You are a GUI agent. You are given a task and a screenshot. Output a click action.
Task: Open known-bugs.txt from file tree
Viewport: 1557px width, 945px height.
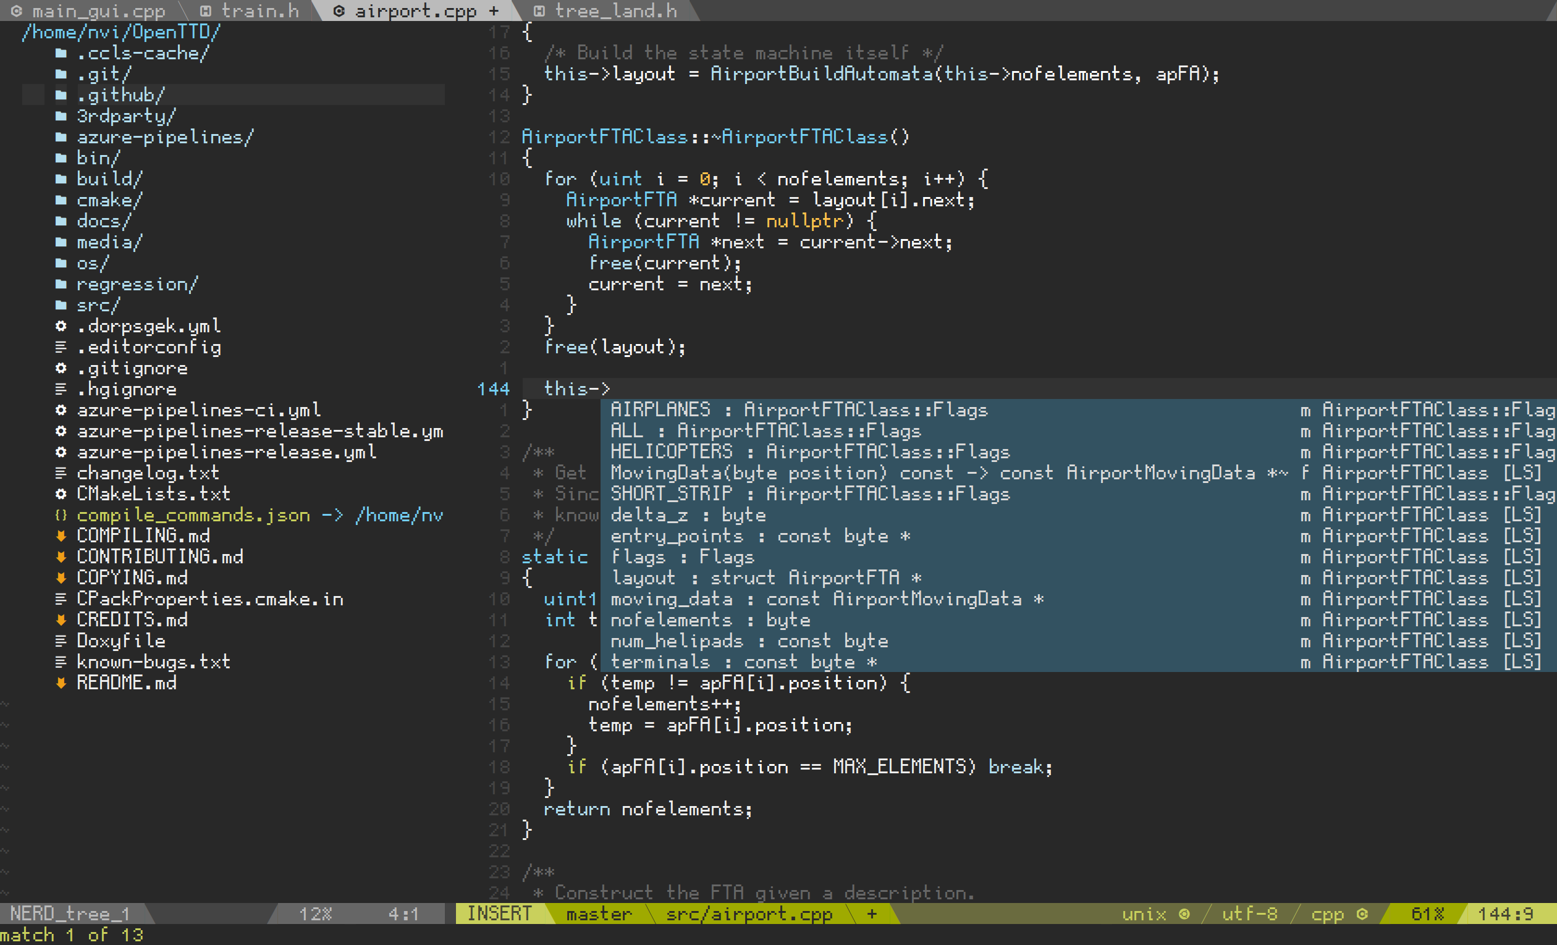click(x=154, y=662)
